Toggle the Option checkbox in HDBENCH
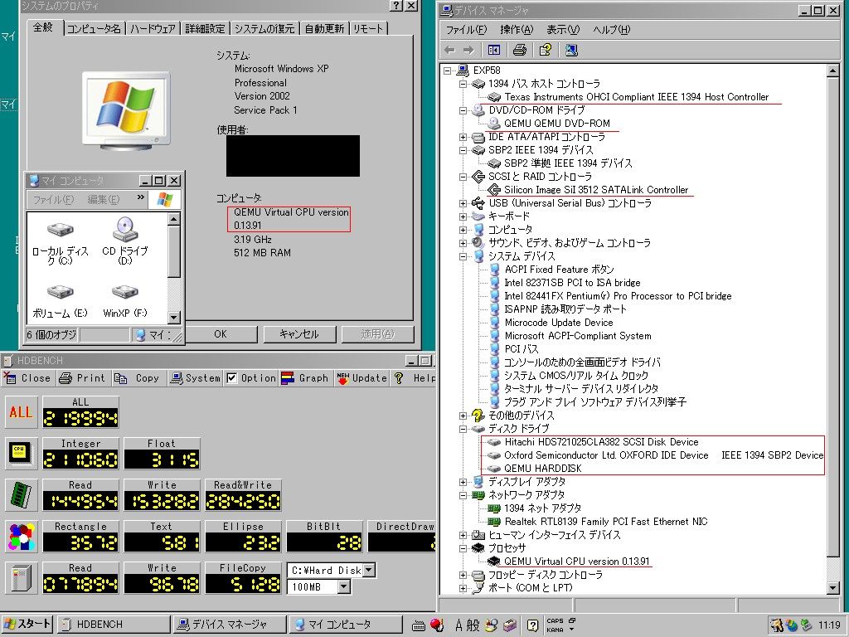Viewport: 849px width, 637px height. click(x=232, y=378)
